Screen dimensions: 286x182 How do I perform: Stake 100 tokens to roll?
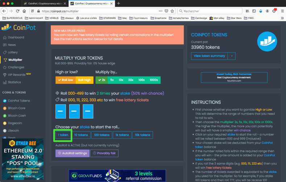coord(101,135)
